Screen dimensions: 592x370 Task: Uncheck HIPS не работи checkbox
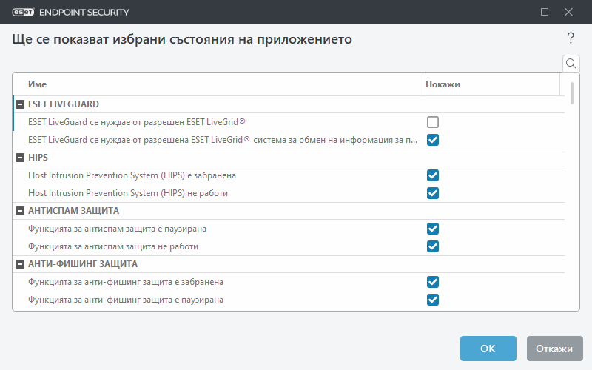(x=433, y=193)
